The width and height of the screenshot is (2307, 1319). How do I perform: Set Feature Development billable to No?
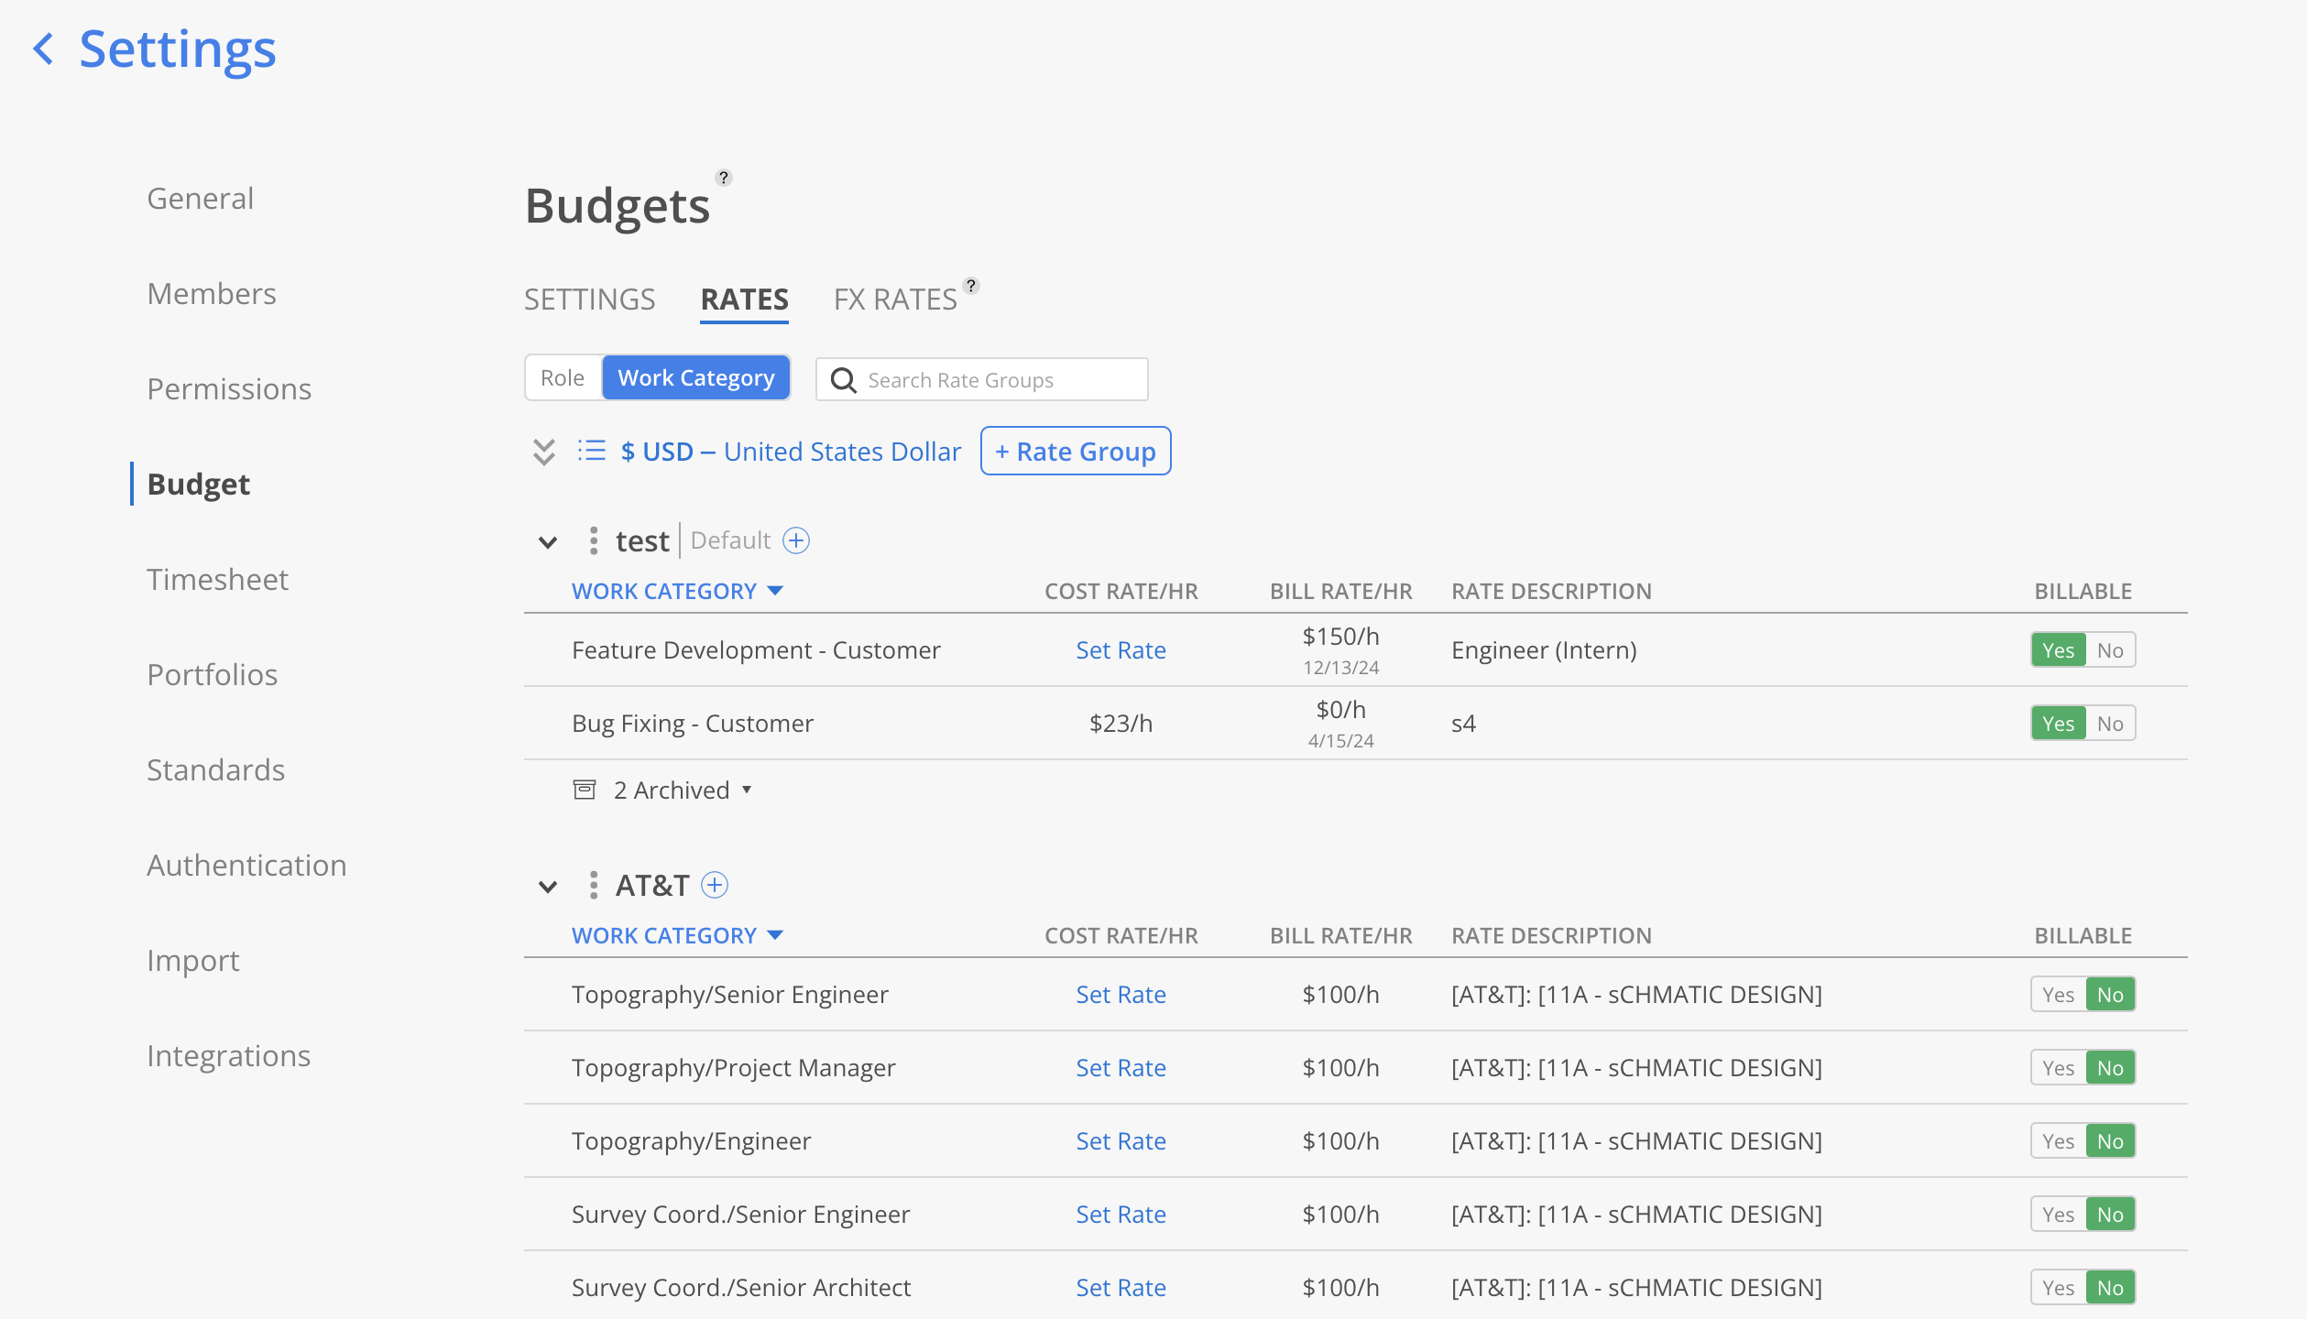2109,650
